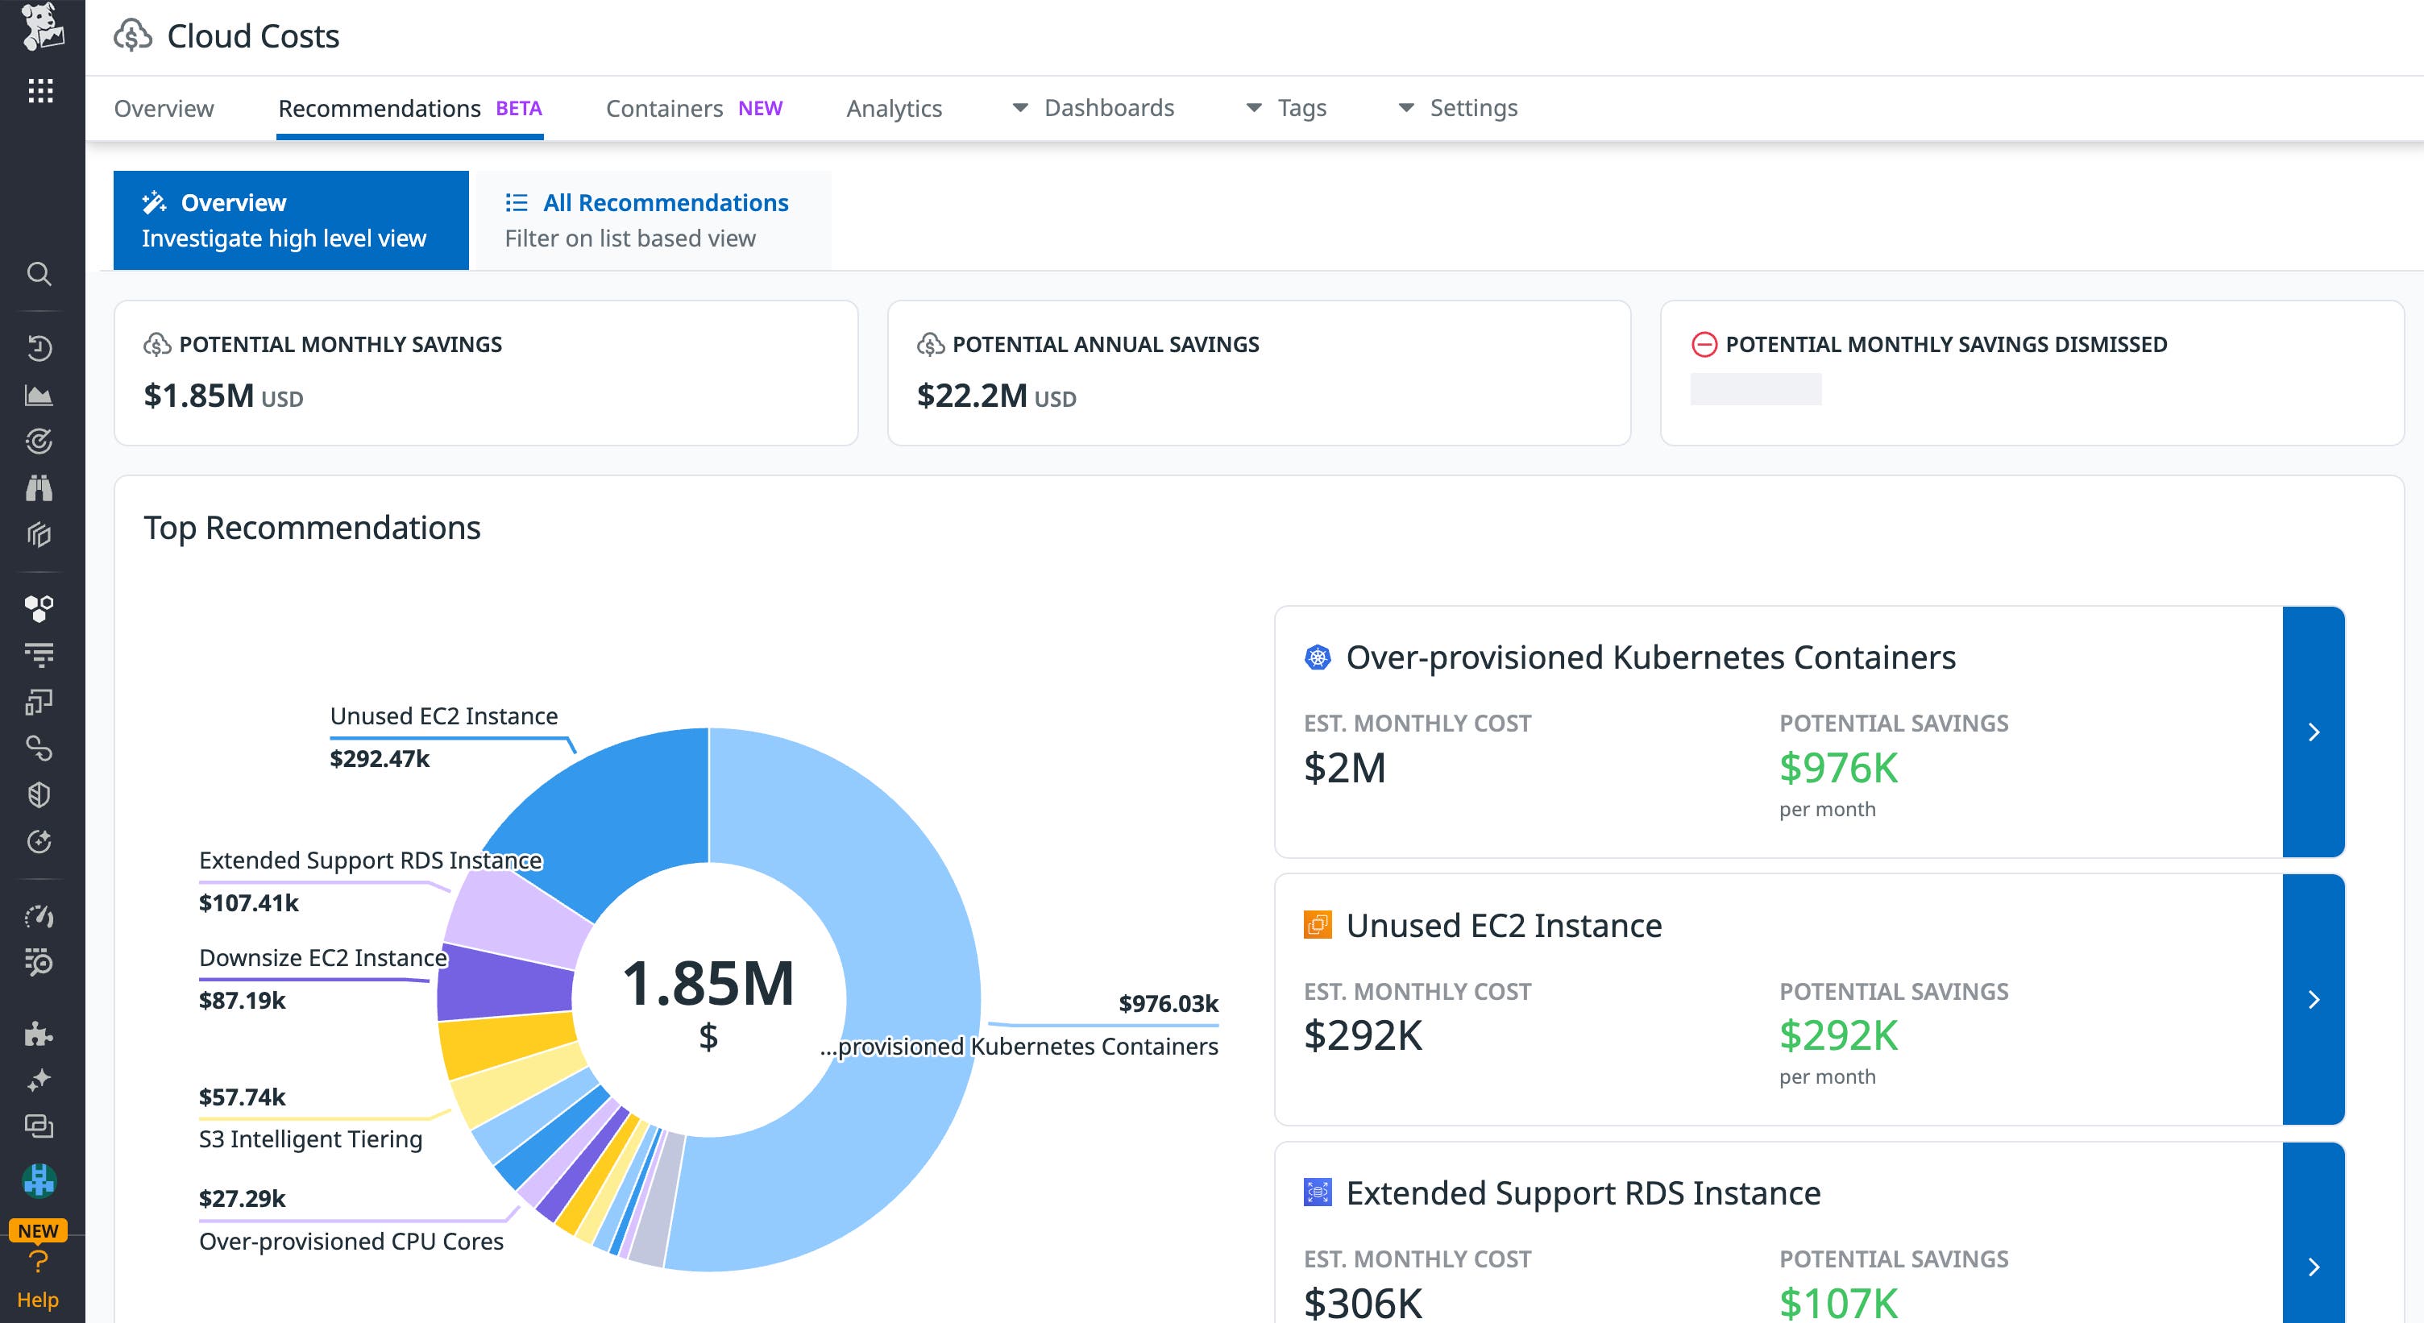Open the Datadog search panel
Screen dimensions: 2424x1323
coord(39,274)
